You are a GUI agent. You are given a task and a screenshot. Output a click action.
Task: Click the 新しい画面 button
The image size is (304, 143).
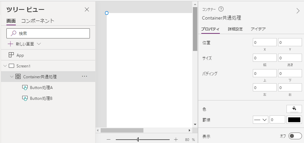(25, 44)
